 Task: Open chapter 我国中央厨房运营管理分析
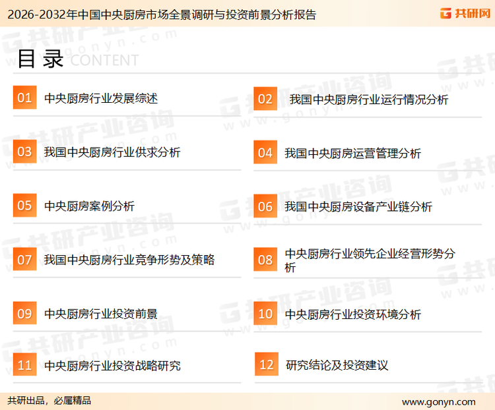pyautogui.click(x=353, y=154)
